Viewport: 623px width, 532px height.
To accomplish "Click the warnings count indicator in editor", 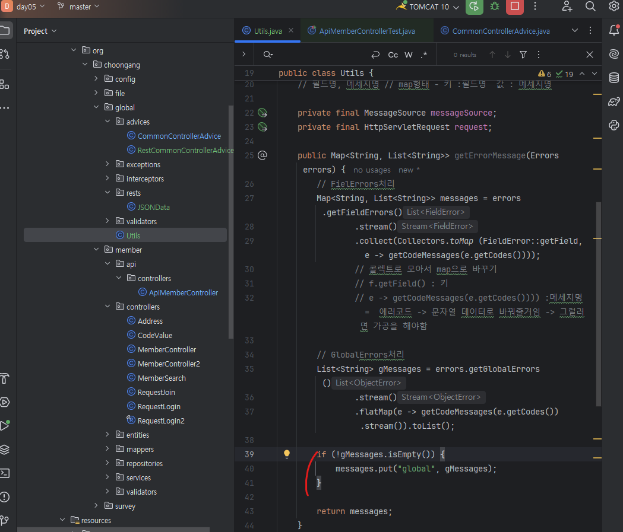I will [x=545, y=74].
